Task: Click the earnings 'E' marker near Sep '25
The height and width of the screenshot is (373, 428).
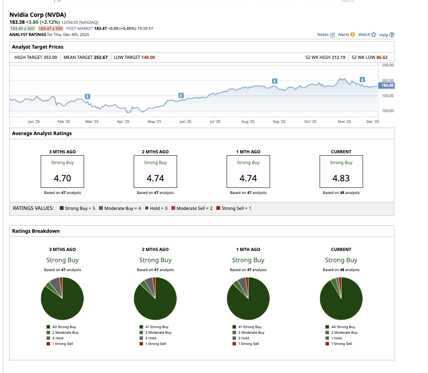Action: point(274,81)
